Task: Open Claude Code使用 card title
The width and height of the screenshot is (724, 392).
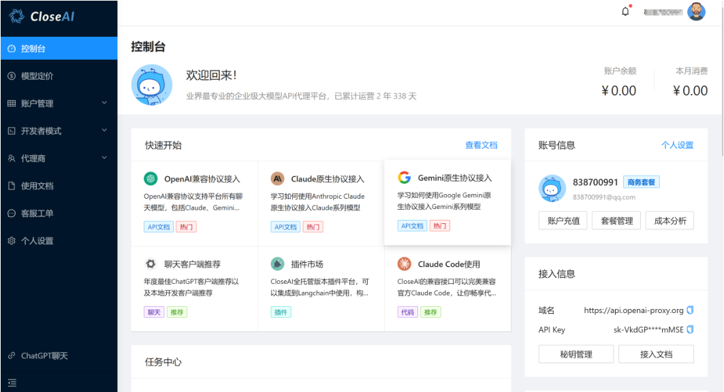Action: click(x=449, y=264)
